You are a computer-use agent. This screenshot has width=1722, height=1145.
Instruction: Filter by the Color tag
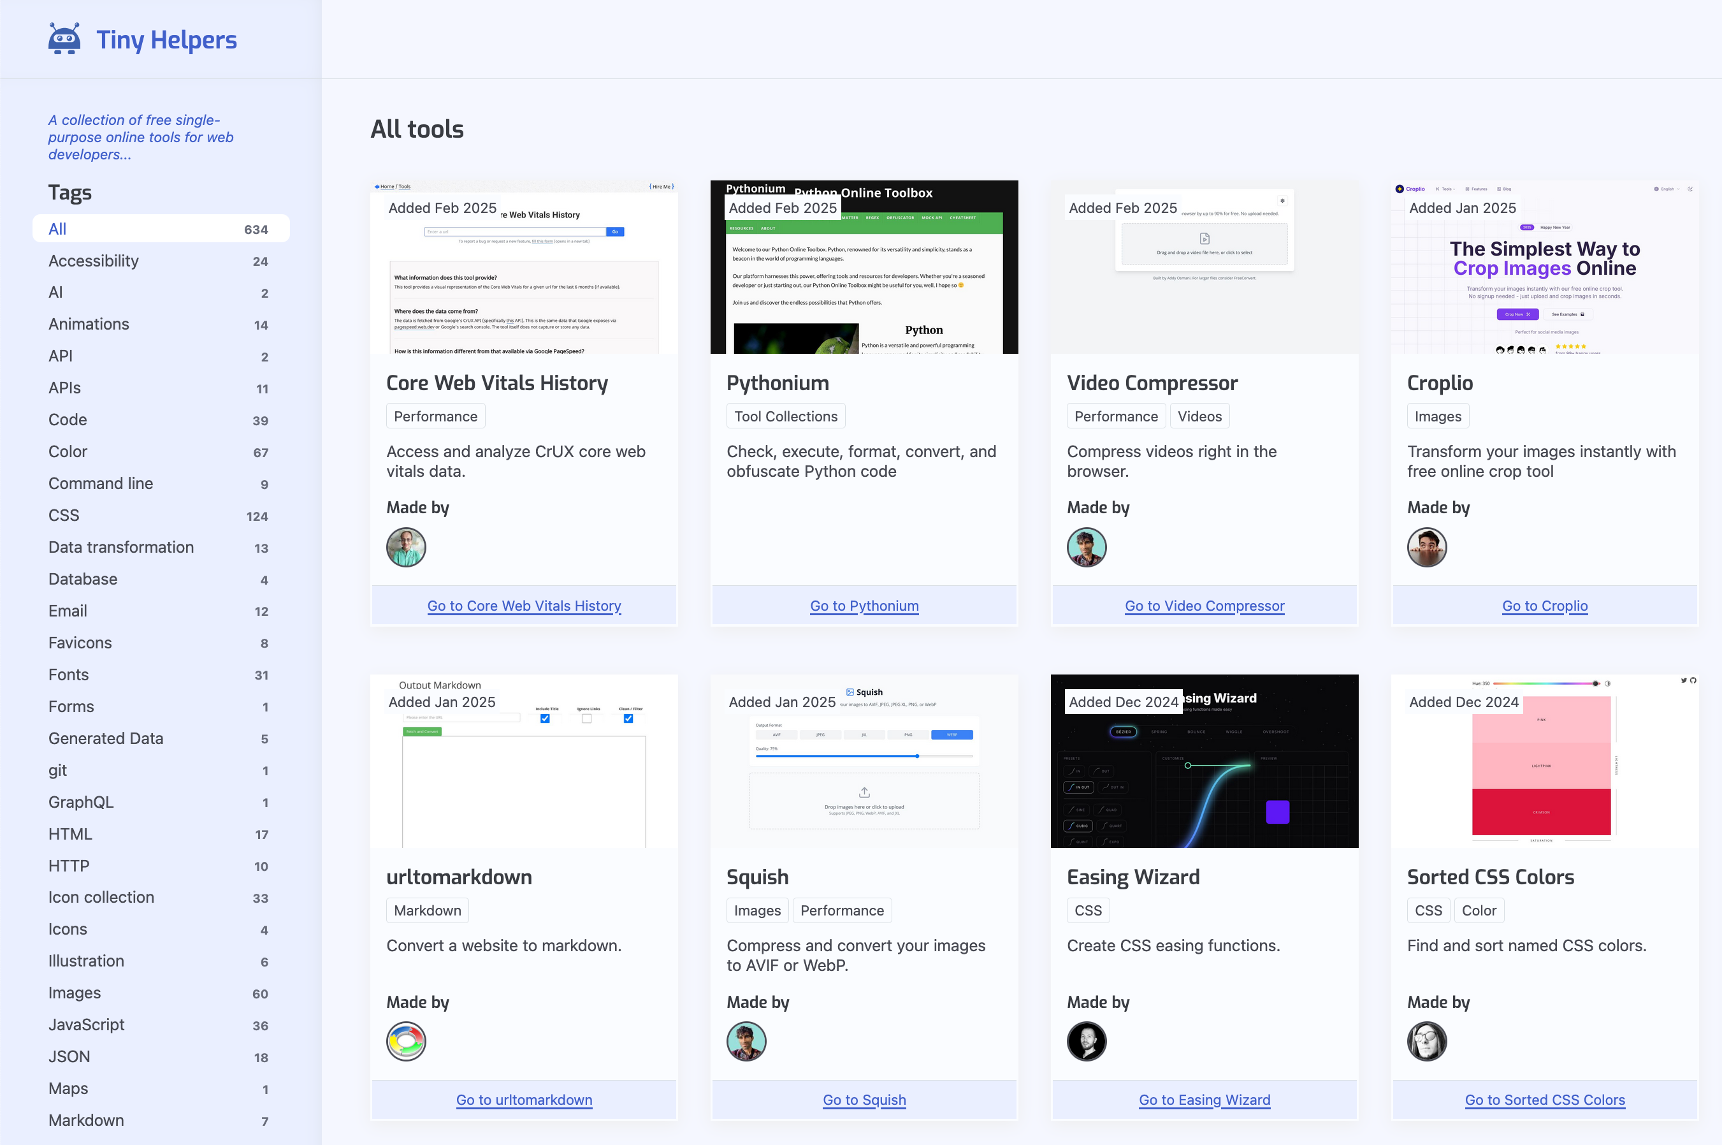pos(161,452)
